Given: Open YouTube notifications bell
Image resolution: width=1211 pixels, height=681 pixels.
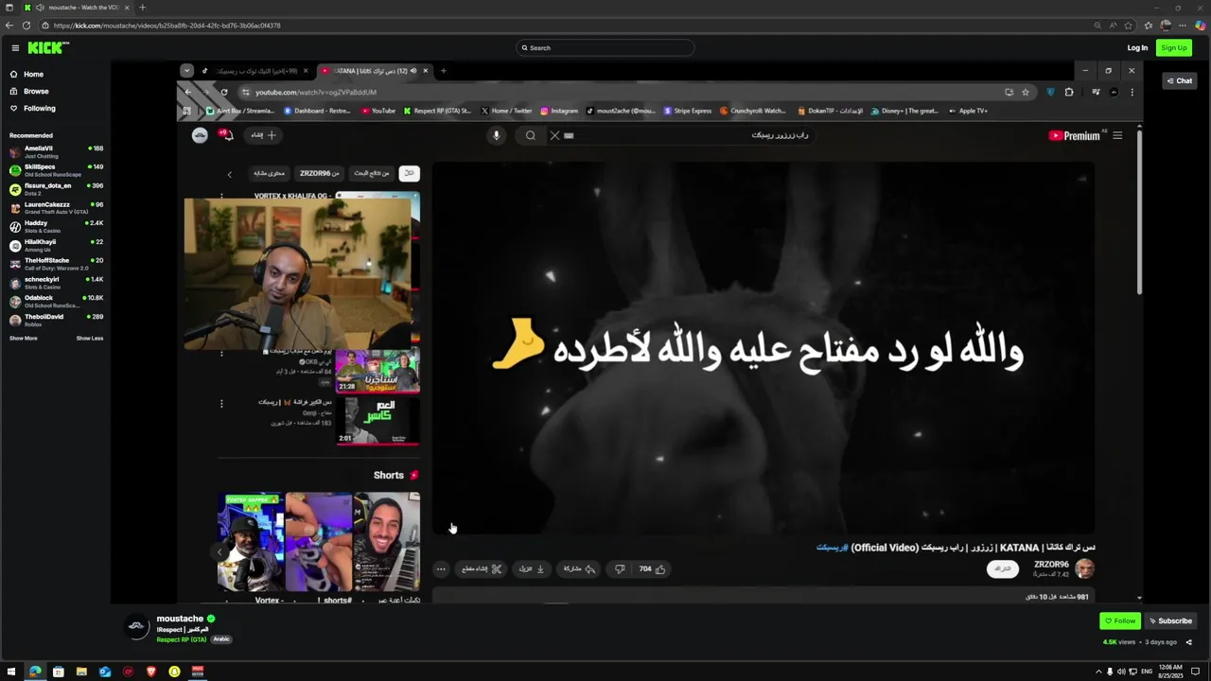Looking at the screenshot, I should tap(227, 135).
